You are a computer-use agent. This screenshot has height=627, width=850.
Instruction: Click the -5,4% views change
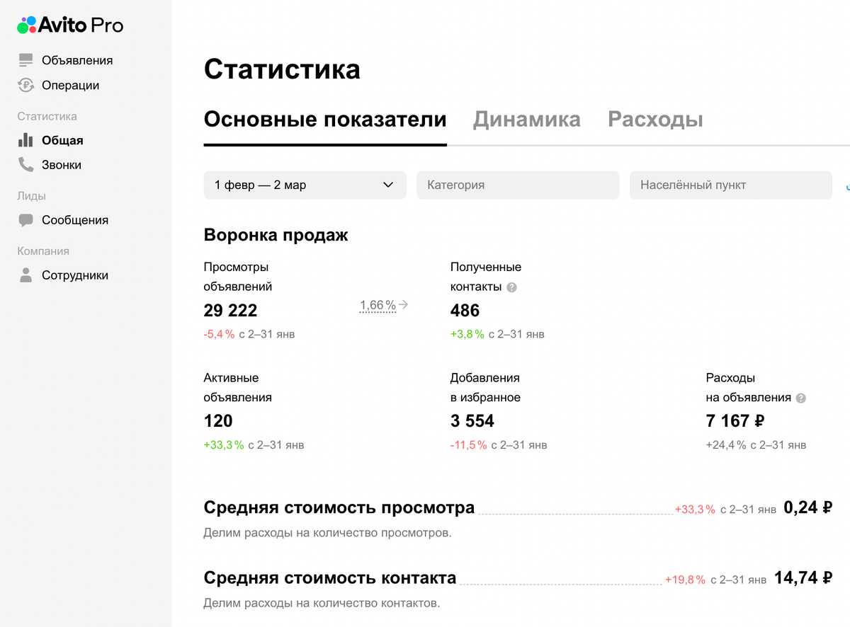point(219,334)
